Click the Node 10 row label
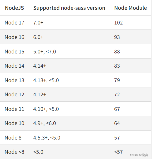Screen dimensions: 152x159 point(14,123)
